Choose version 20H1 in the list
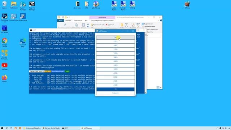This screenshot has width=231, height=130. [115, 73]
